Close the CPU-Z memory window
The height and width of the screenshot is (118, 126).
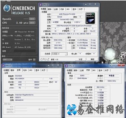121,65
